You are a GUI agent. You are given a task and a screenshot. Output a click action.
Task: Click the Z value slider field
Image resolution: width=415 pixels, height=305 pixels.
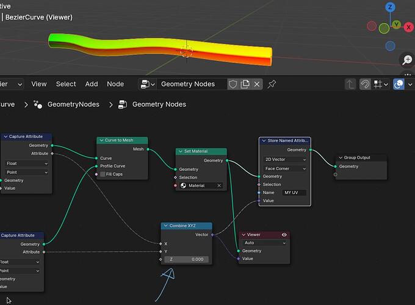pyautogui.click(x=186, y=259)
